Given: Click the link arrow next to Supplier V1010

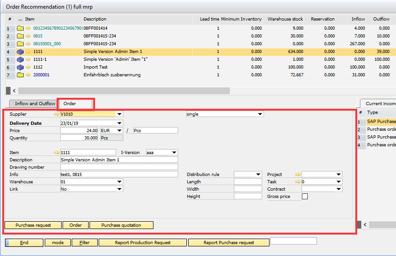Looking at the screenshot, I should coord(57,114).
